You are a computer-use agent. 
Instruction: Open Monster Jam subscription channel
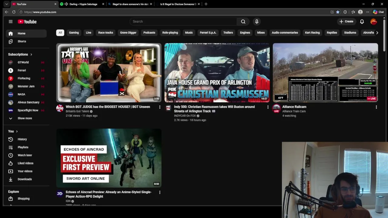[x=26, y=86]
